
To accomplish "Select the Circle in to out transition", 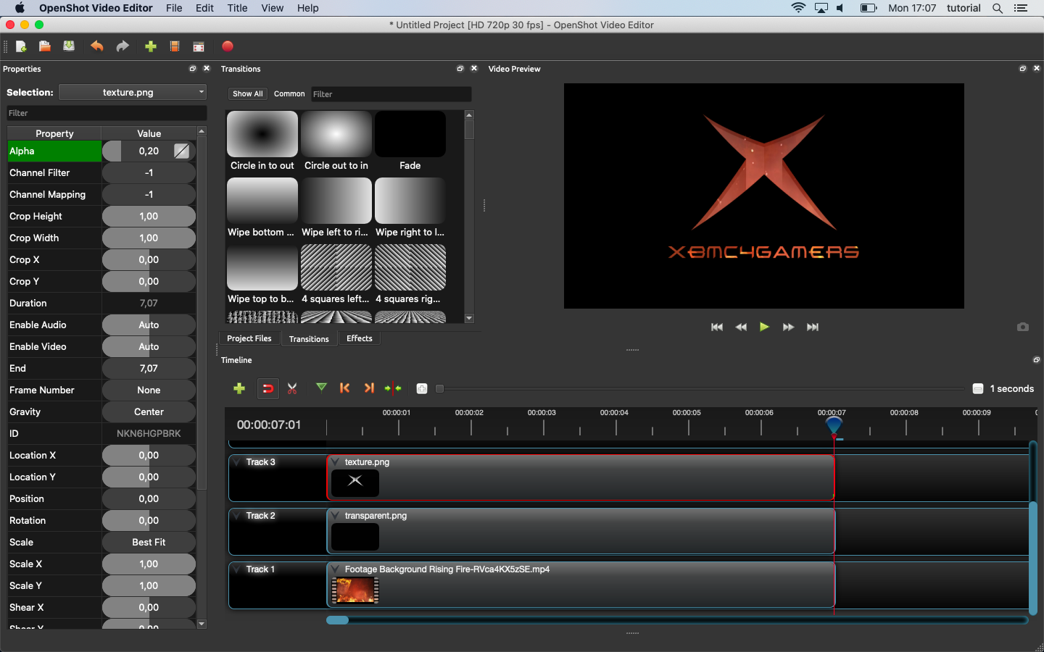I will [x=262, y=135].
